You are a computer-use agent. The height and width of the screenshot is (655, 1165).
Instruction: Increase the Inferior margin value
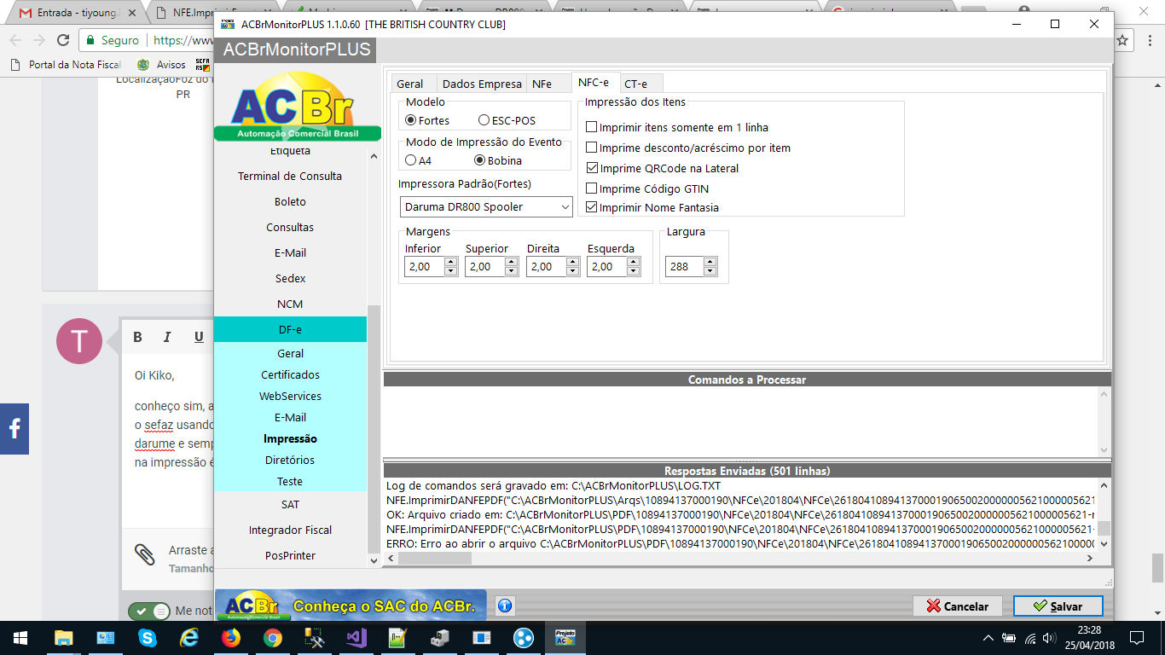pos(451,262)
